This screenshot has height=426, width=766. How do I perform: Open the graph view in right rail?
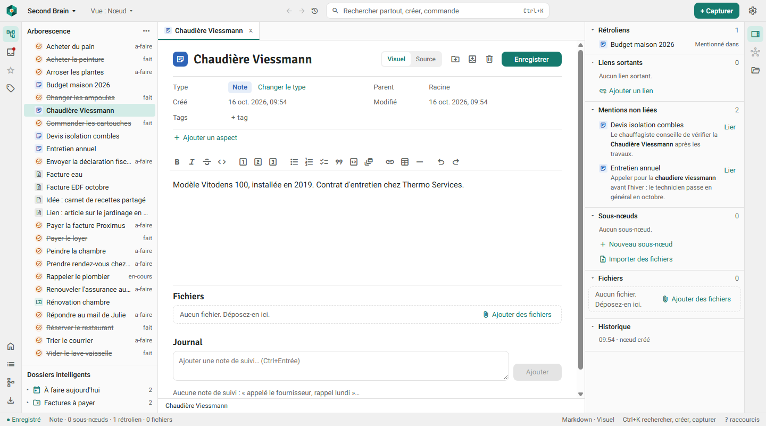tap(755, 52)
